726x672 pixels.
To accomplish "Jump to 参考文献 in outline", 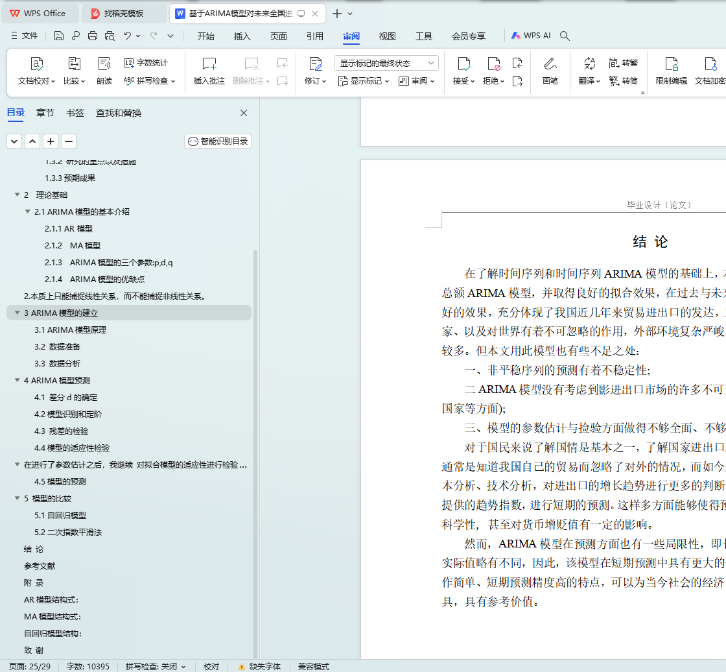I will pos(40,566).
